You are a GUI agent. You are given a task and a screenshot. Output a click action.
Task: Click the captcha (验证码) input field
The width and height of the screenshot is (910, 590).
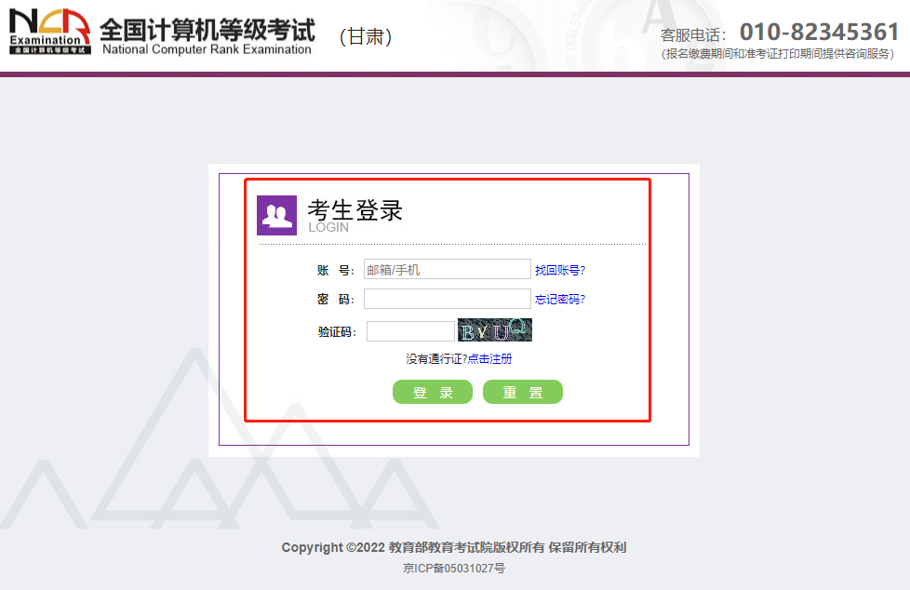click(410, 331)
